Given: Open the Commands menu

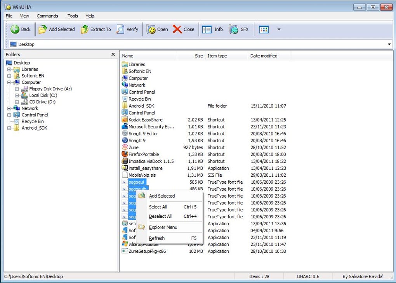Looking at the screenshot, I should tap(47, 16).
